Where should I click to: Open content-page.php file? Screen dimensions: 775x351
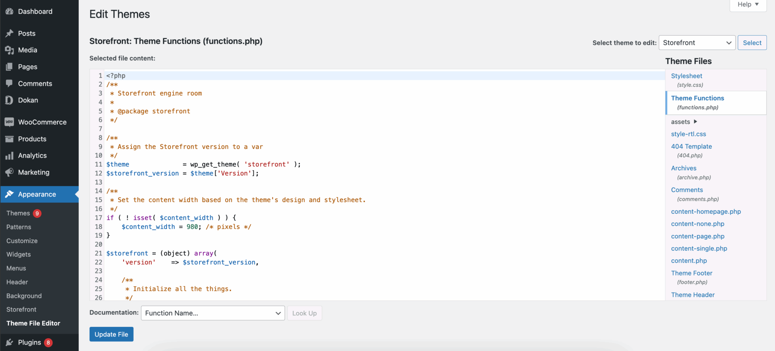697,236
